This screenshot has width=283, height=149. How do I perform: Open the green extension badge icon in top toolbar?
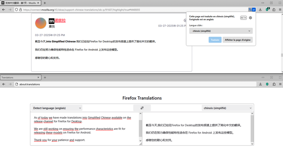[267, 9]
